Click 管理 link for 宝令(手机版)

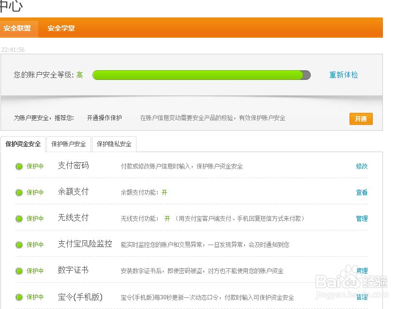(362, 297)
